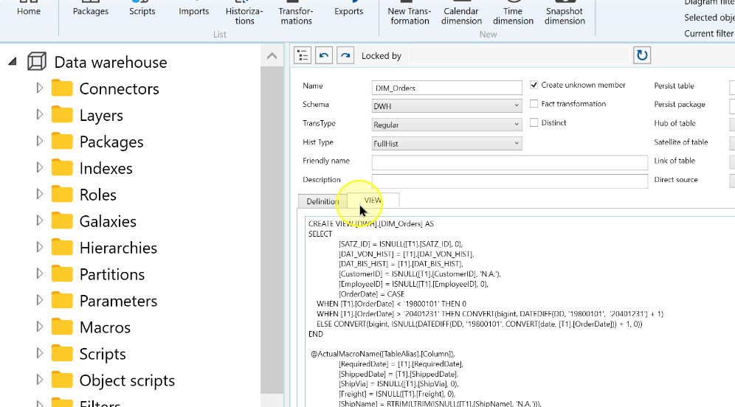This screenshot has height=407, width=735.
Task: Expand the Partitions node
Action: coord(39,274)
